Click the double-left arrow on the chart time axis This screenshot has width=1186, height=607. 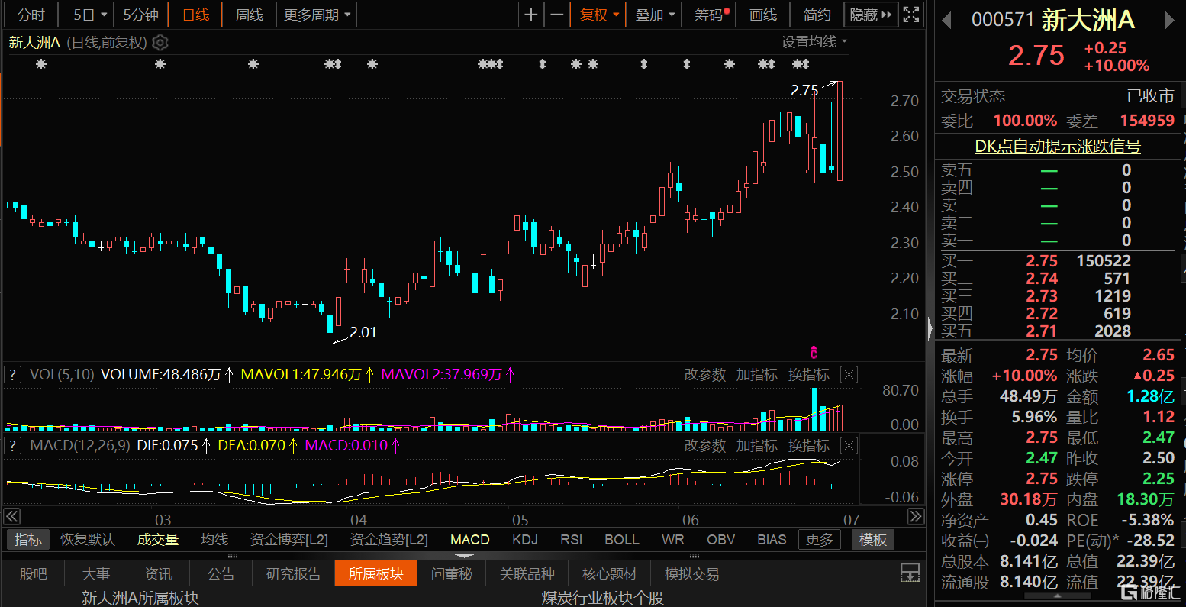pos(12,517)
